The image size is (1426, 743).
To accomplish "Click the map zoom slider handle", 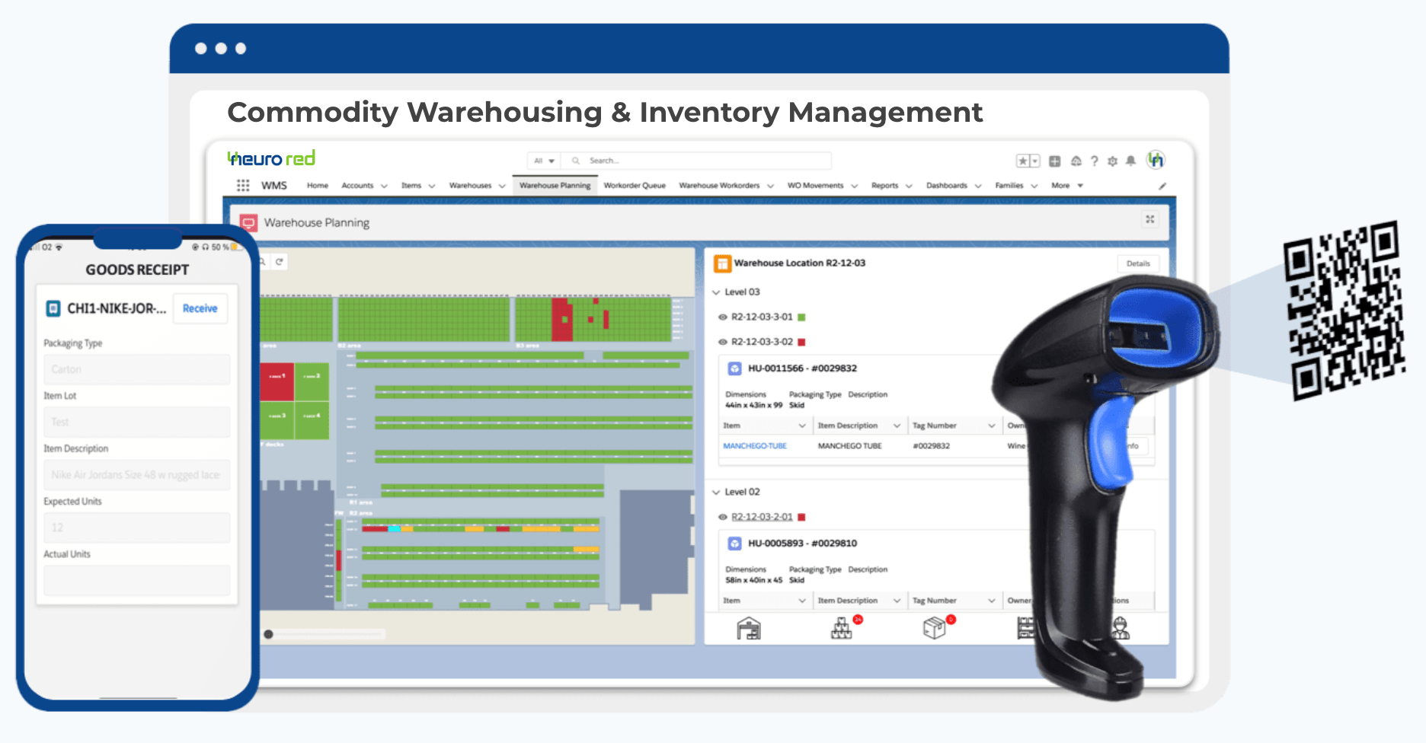I will tap(268, 634).
